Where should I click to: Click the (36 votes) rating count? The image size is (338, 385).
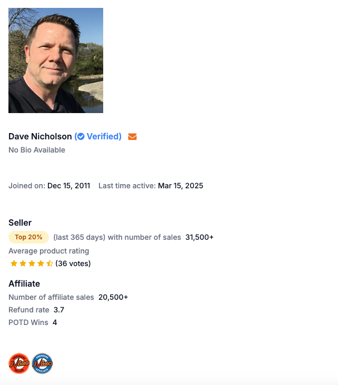tap(73, 264)
